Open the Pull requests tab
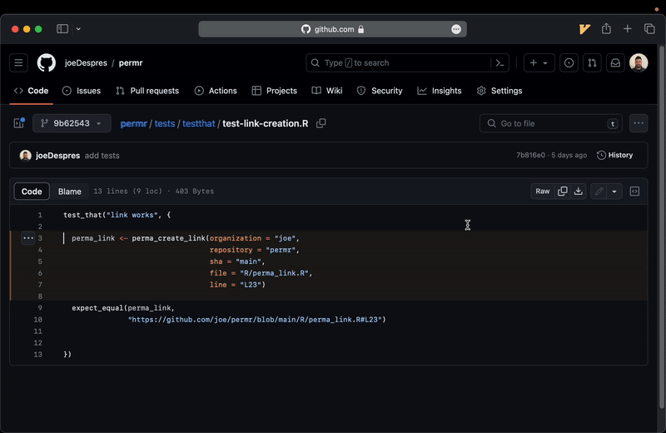Screen dimensions: 666x433 coord(147,91)
